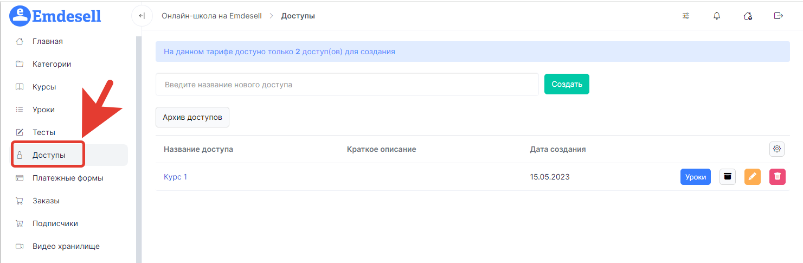Click the Emdesell logo
Viewport: 803px width, 263px height.
coord(56,16)
